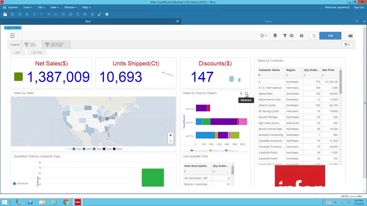Image resolution: width=367 pixels, height=206 pixels.
Task: Select the Atlantic Cycles customer row
Action: click(298, 105)
